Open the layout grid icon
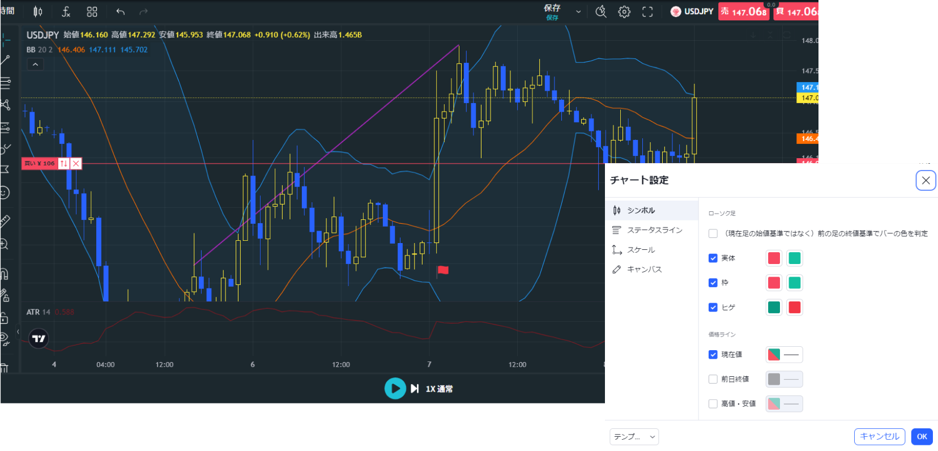The image size is (938, 451). pos(92,11)
